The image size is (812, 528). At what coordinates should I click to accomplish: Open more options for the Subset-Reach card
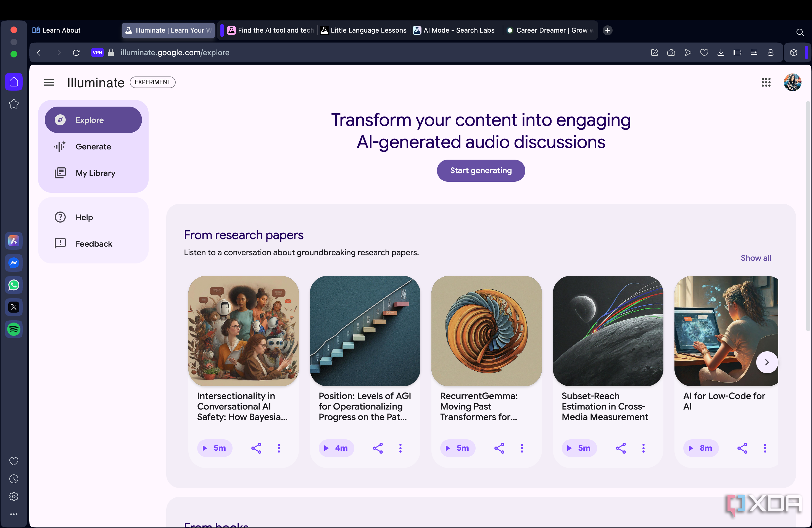(x=643, y=448)
